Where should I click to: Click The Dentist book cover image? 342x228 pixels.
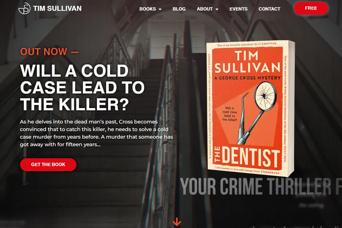click(251, 108)
